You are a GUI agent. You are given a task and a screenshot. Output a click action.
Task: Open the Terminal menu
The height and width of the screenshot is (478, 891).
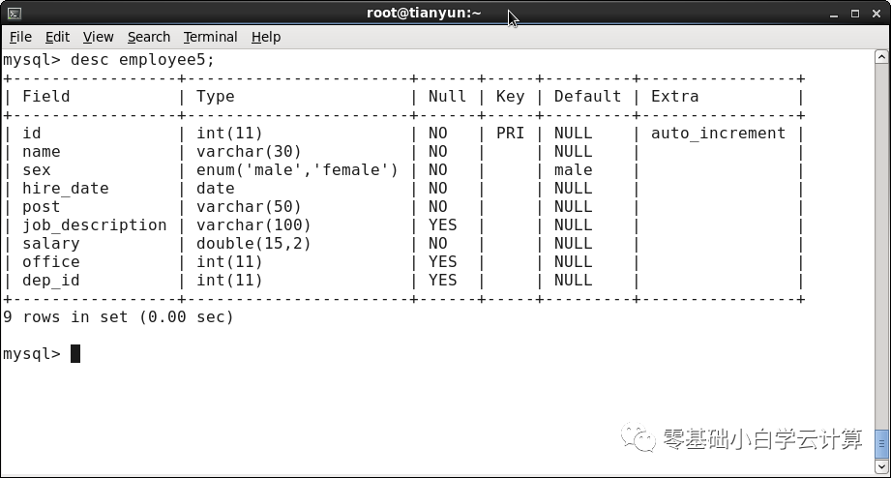tap(210, 37)
